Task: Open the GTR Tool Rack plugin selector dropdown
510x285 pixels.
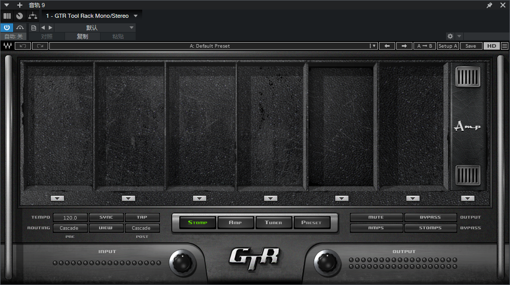Action: (x=92, y=16)
